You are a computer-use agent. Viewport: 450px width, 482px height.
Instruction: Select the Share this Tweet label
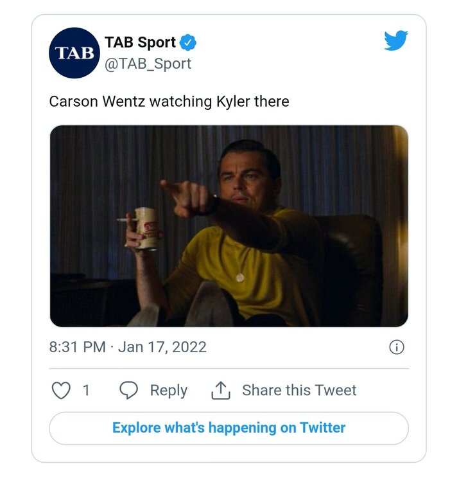click(299, 390)
